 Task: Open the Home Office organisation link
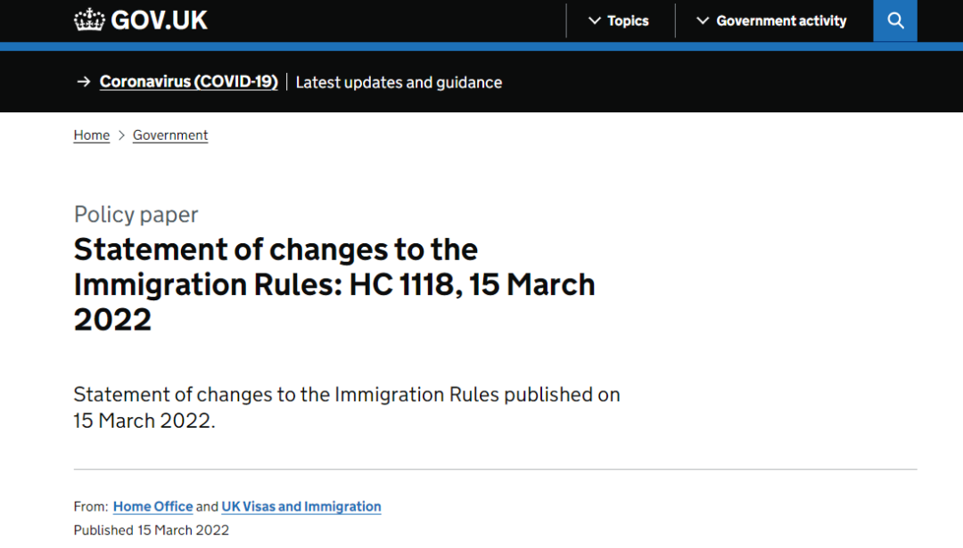[152, 506]
